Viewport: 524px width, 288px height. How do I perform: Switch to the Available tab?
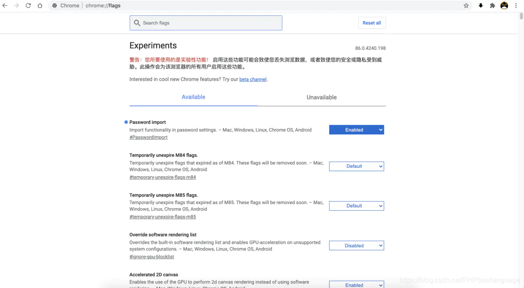(x=193, y=97)
